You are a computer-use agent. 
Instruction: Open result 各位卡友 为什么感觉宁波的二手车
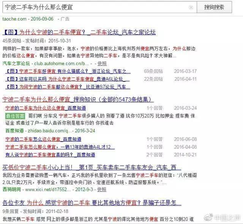tap(92, 203)
